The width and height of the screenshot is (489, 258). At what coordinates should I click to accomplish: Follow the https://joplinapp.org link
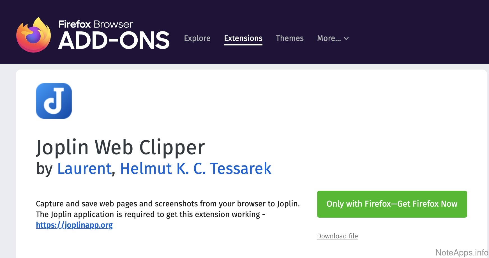coord(74,225)
